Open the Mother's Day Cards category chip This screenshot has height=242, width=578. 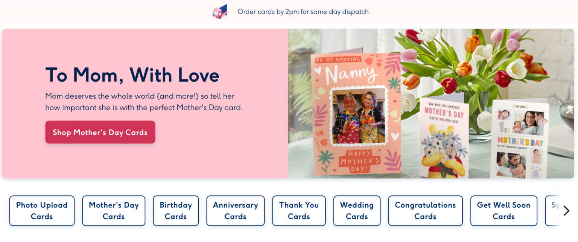(x=114, y=211)
